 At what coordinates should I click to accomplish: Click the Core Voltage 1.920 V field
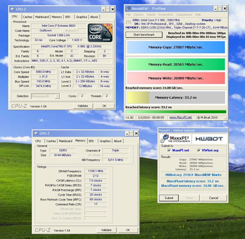(x=77, y=40)
